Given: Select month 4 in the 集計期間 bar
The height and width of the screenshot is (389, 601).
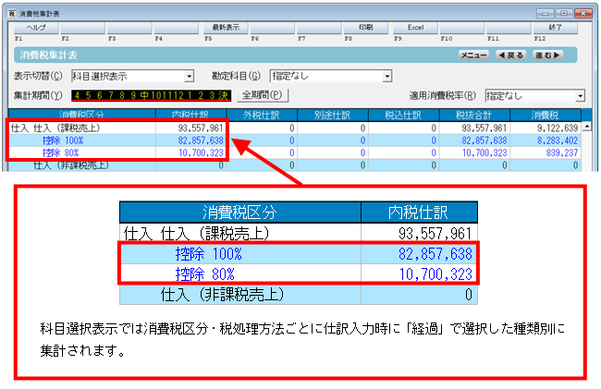Looking at the screenshot, I should click(x=77, y=95).
